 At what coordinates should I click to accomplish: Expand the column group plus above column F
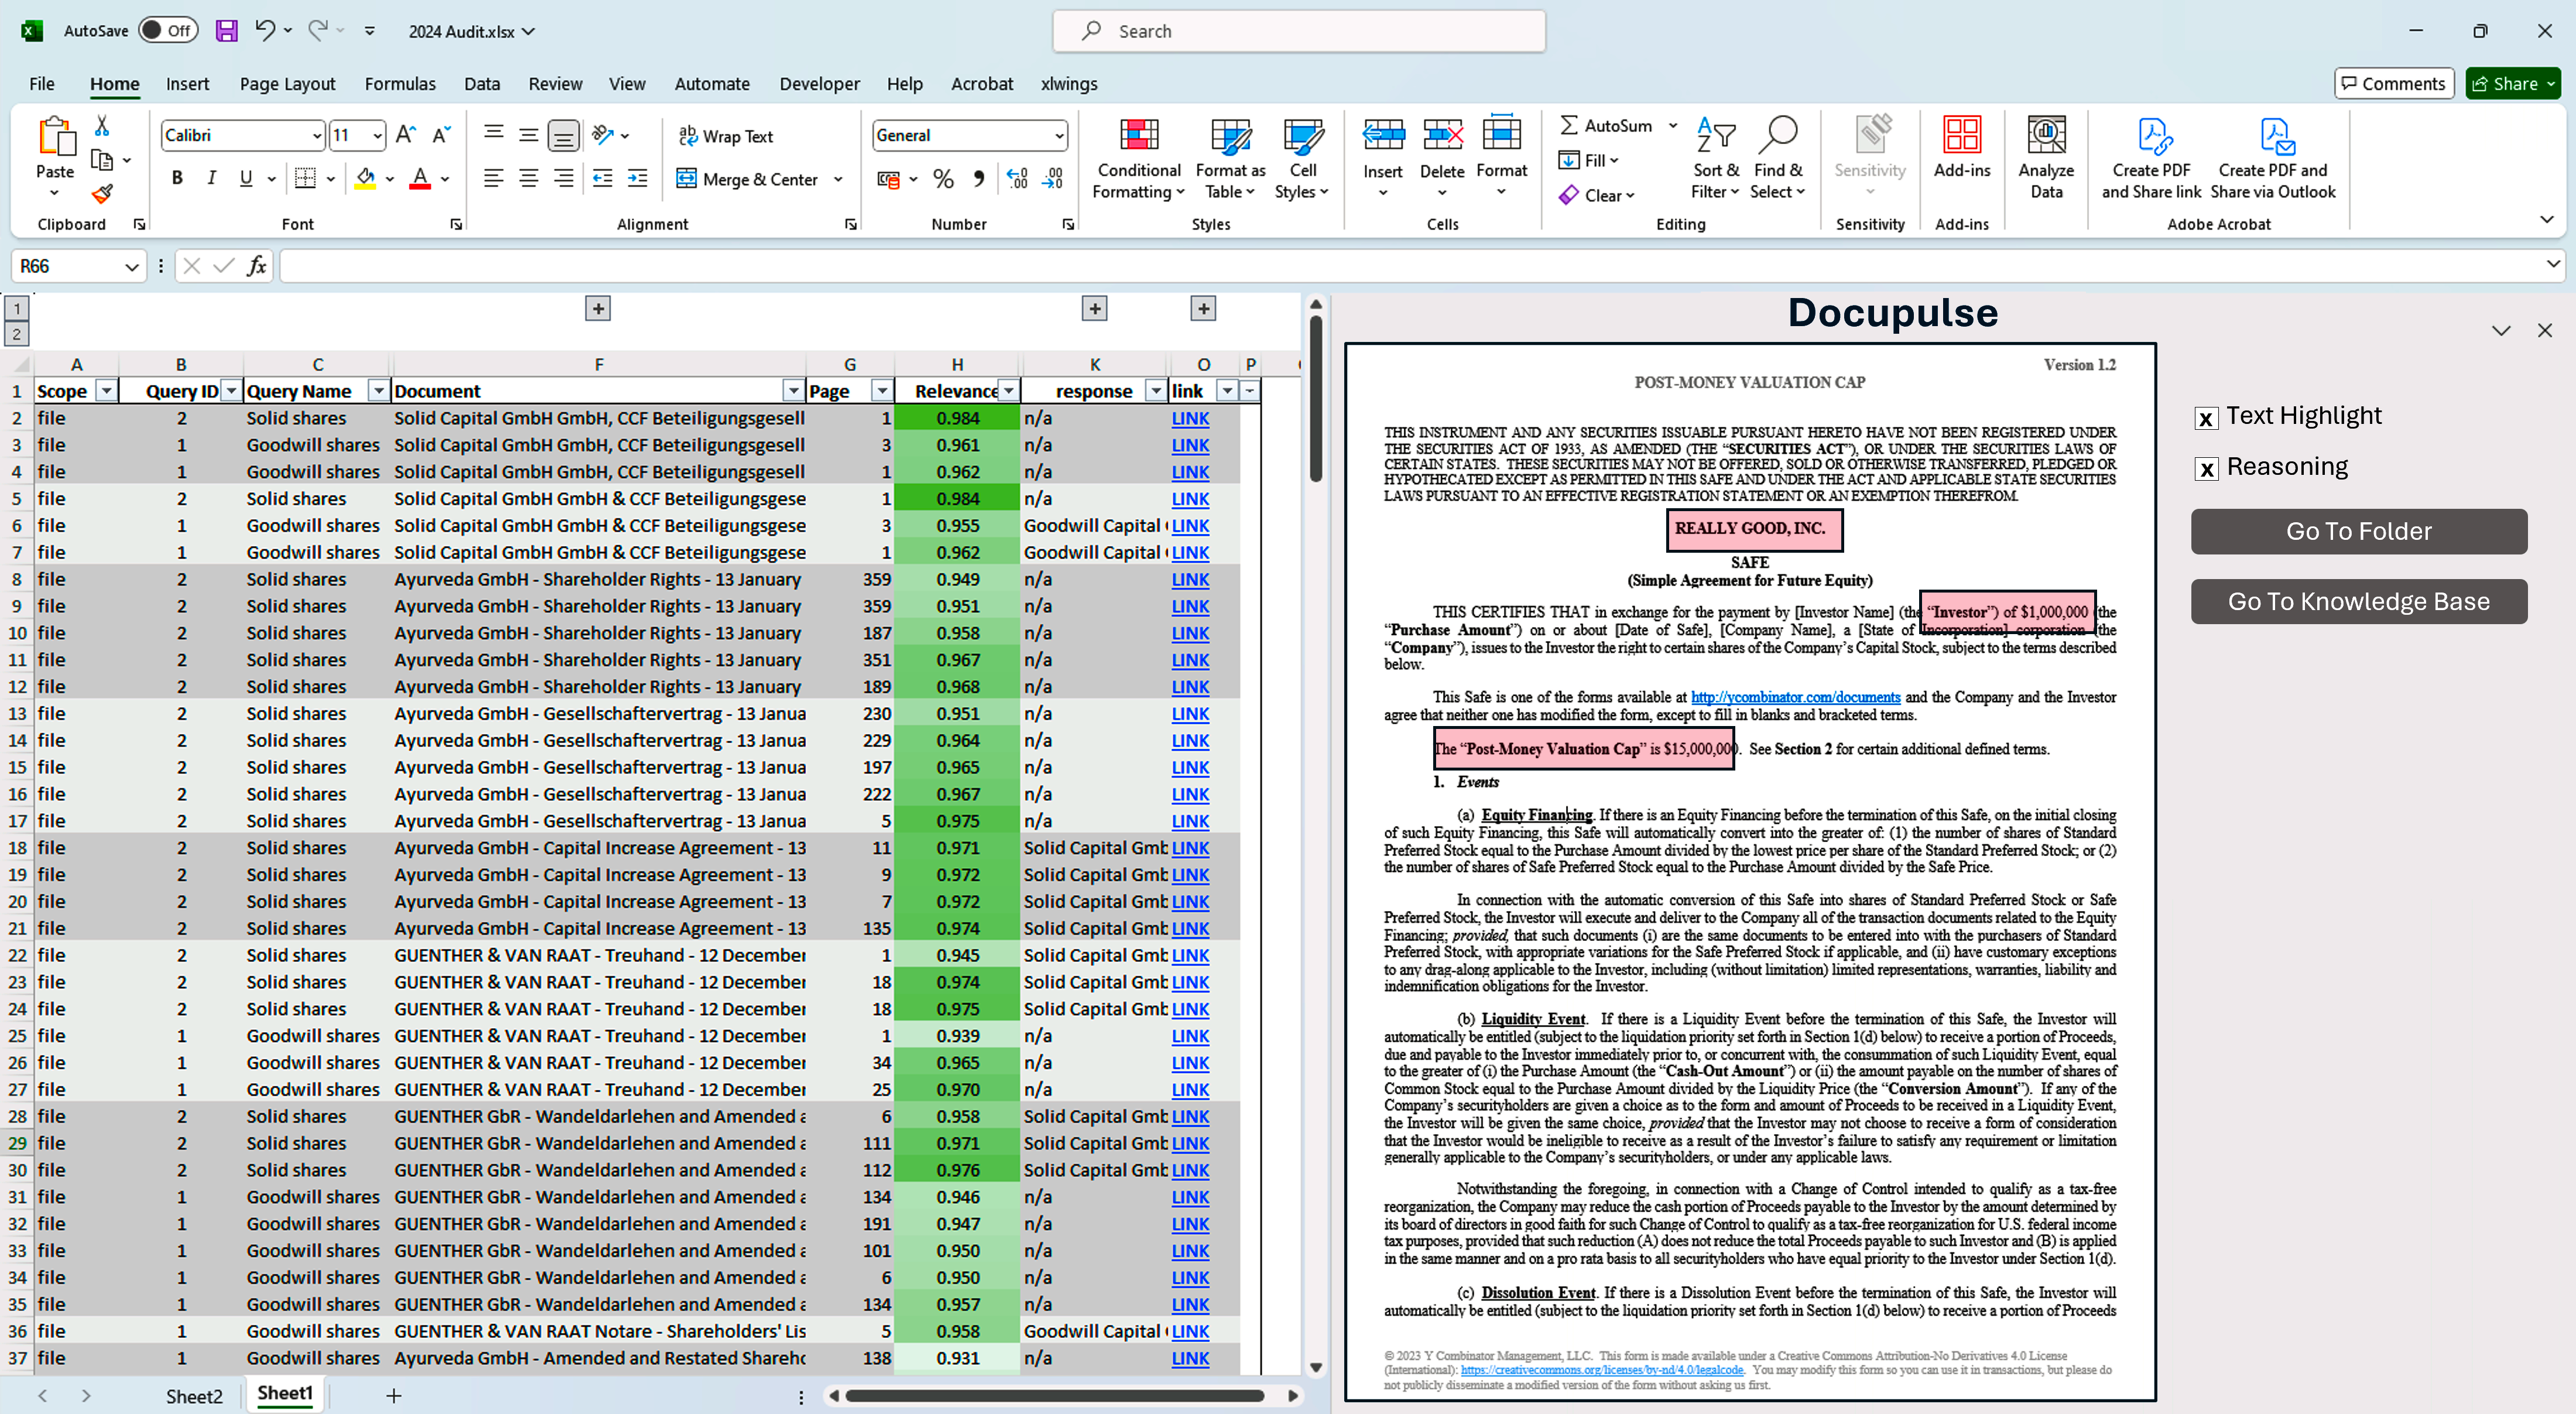pyautogui.click(x=598, y=309)
